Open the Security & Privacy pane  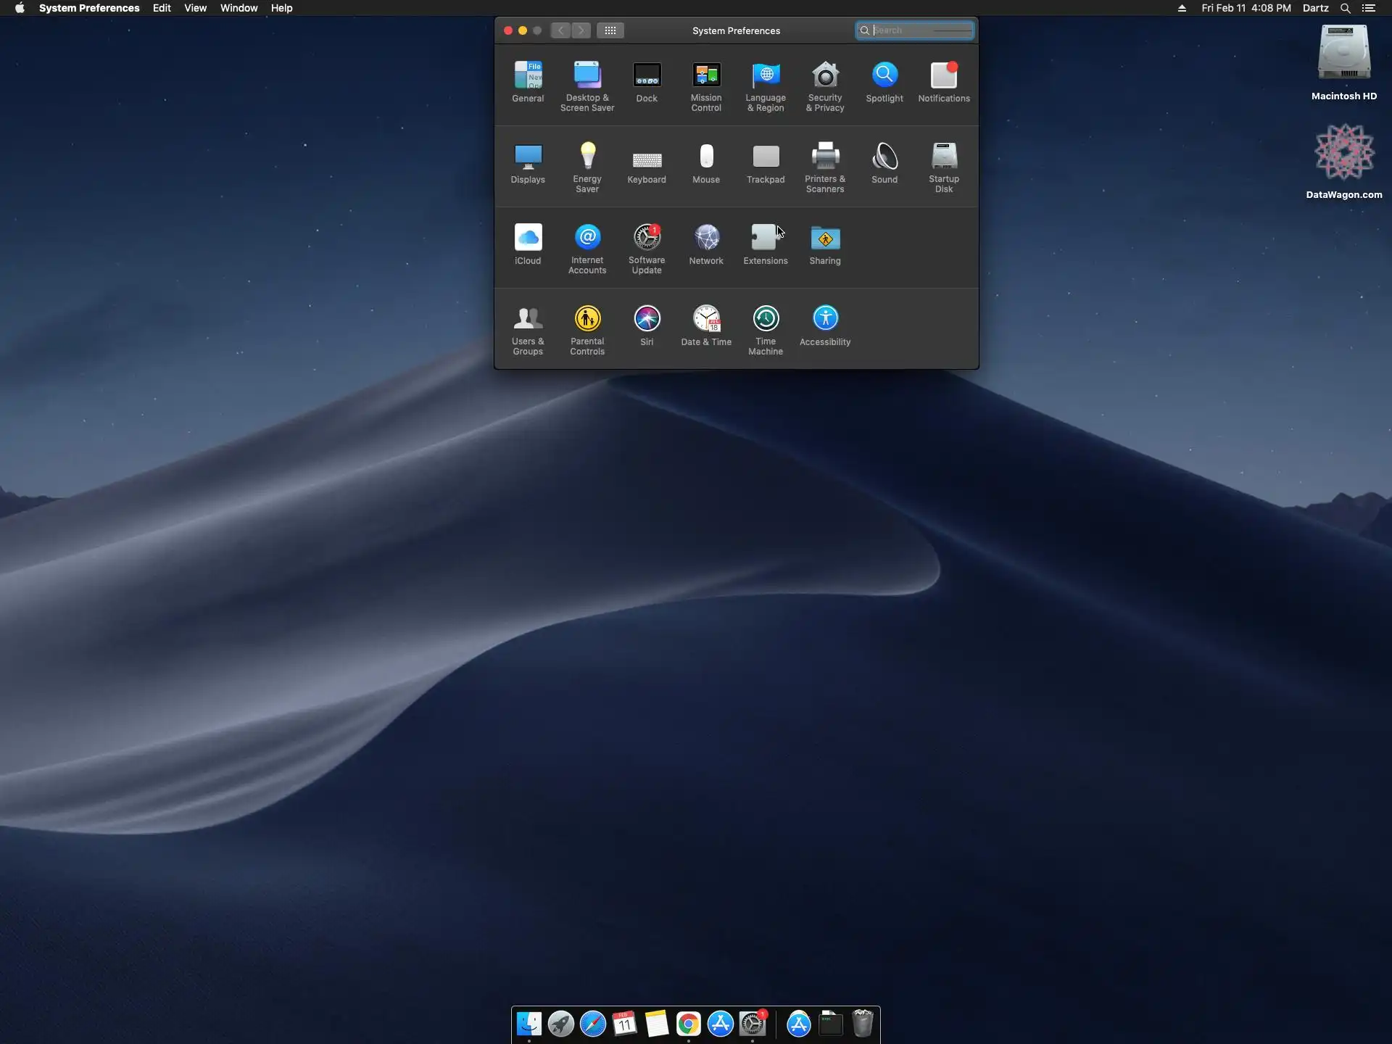[x=825, y=76]
